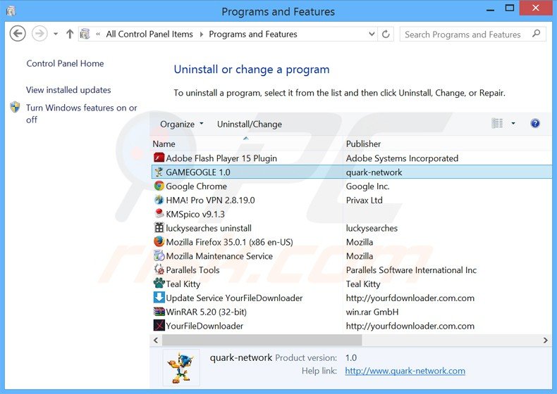
Task: Click the KMSpico program icon
Action: click(x=159, y=214)
